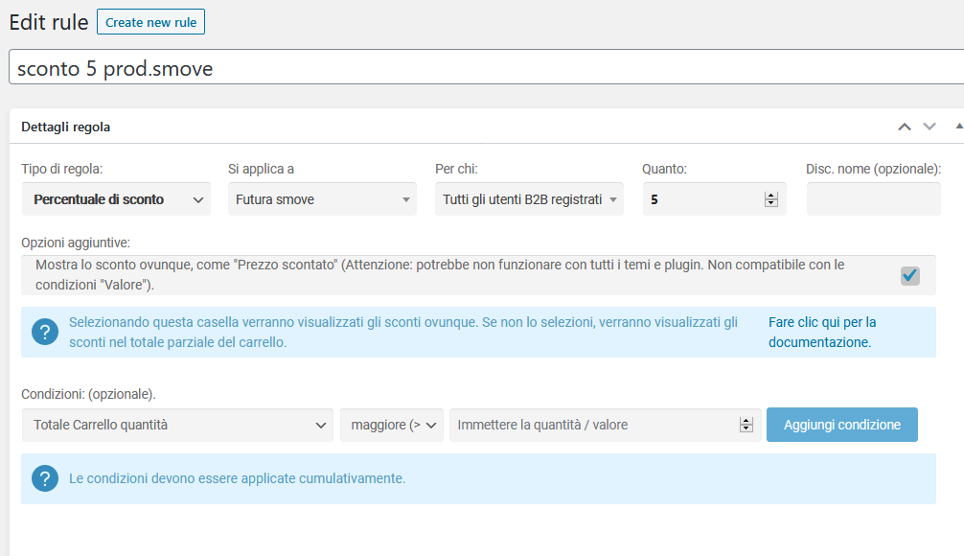Click the 'Dettagli regola' panel heading
This screenshot has height=556, width=964.
coord(66,127)
